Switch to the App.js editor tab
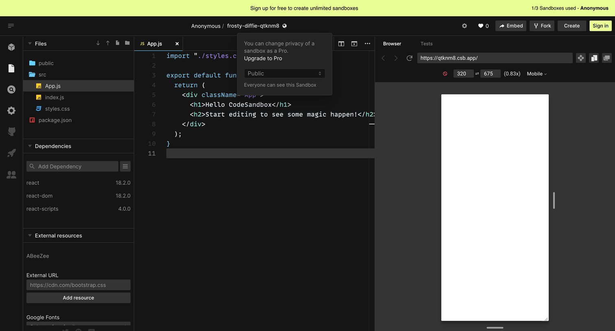 coord(155,44)
